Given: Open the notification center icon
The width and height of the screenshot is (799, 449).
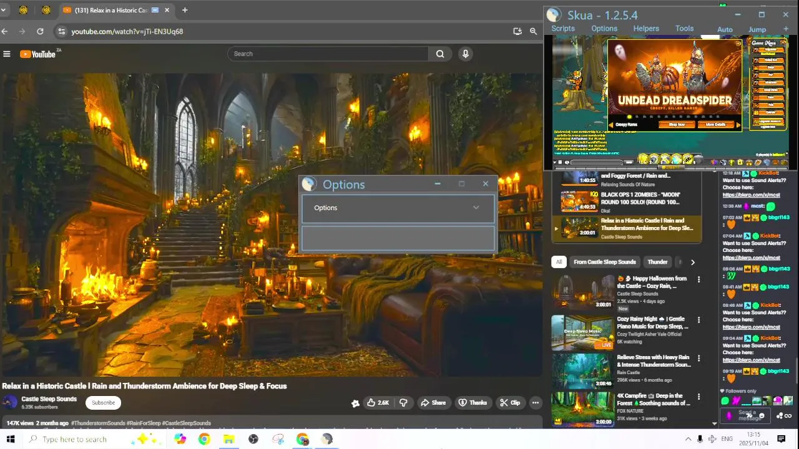Looking at the screenshot, I should click(781, 439).
